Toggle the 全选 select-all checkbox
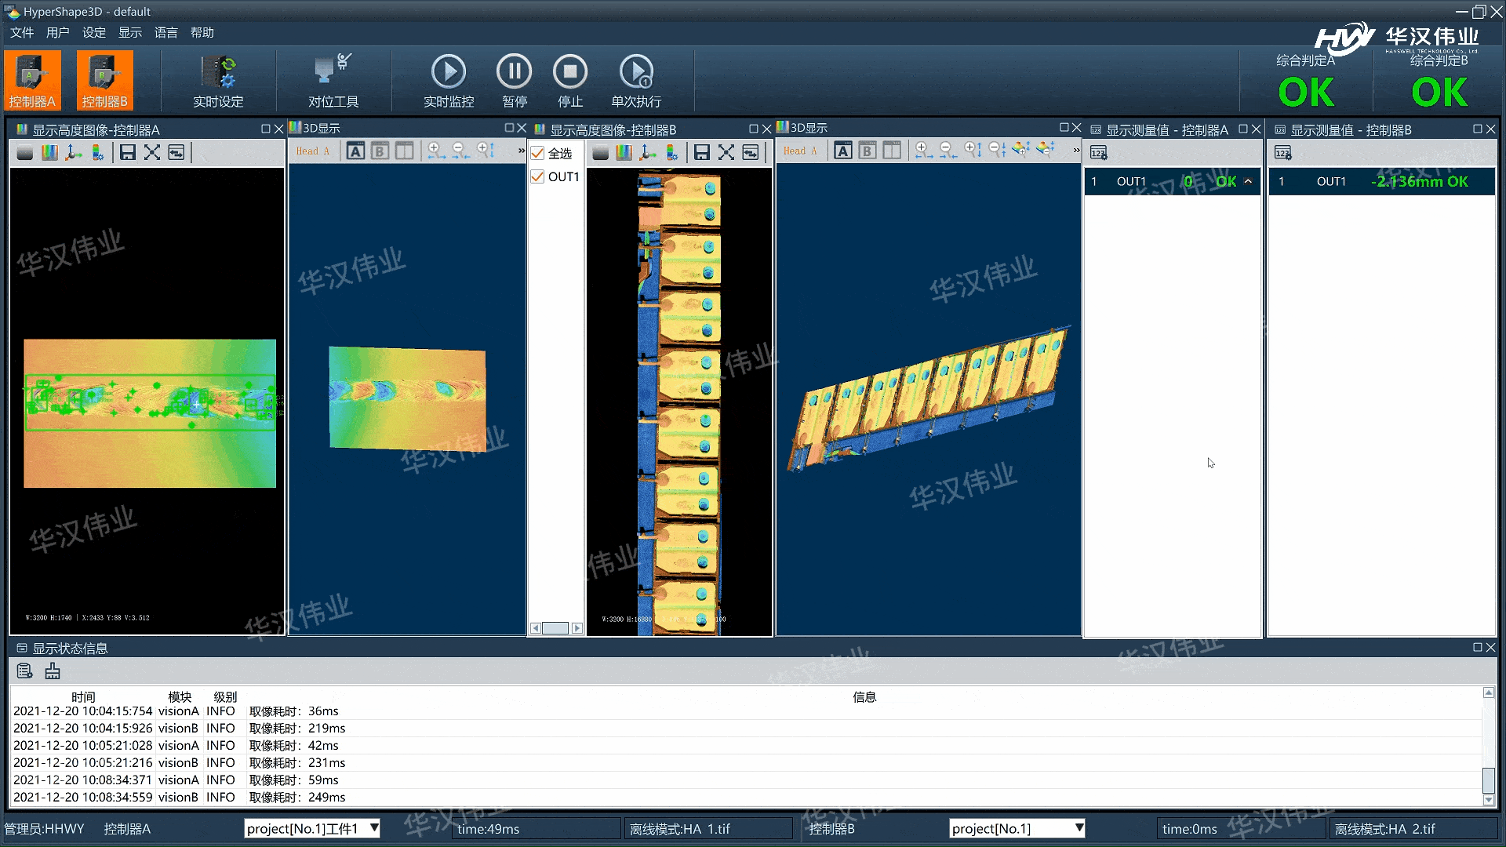Viewport: 1506px width, 847px height. pyautogui.click(x=537, y=154)
